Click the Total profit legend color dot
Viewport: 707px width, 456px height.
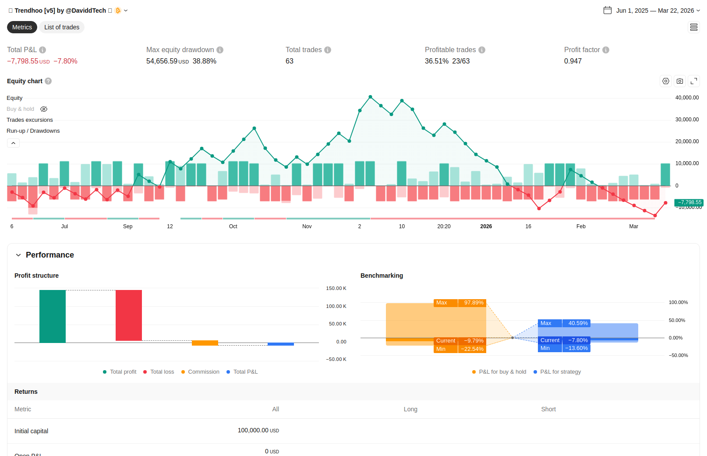point(105,372)
